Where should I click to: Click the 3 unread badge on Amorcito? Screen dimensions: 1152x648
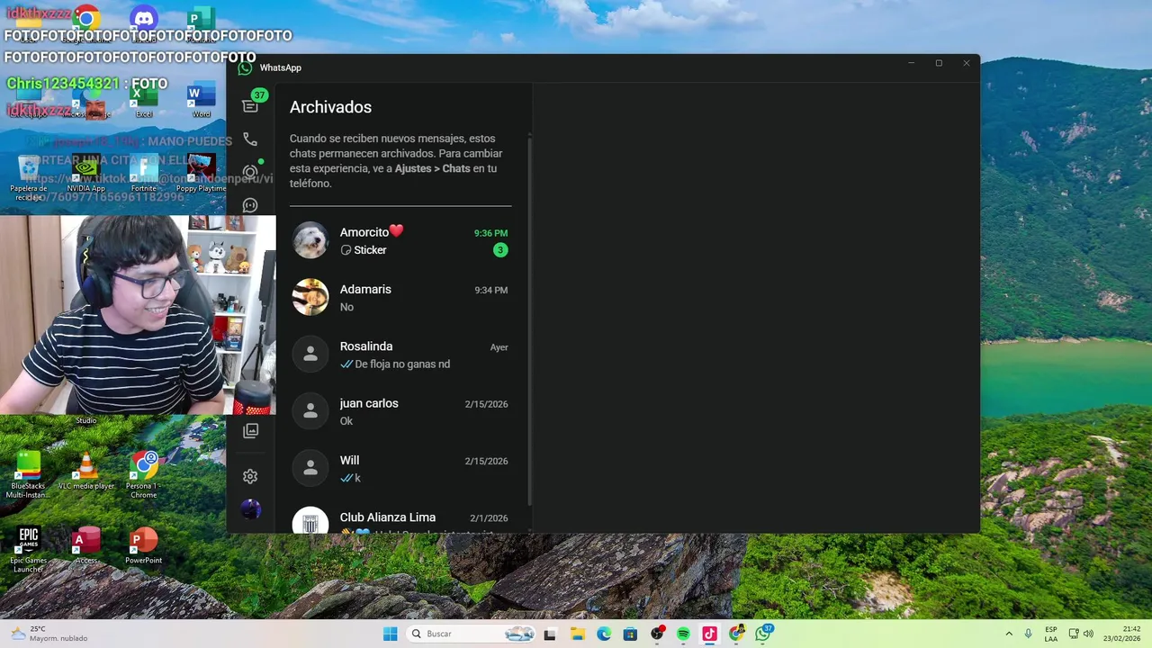click(x=500, y=250)
